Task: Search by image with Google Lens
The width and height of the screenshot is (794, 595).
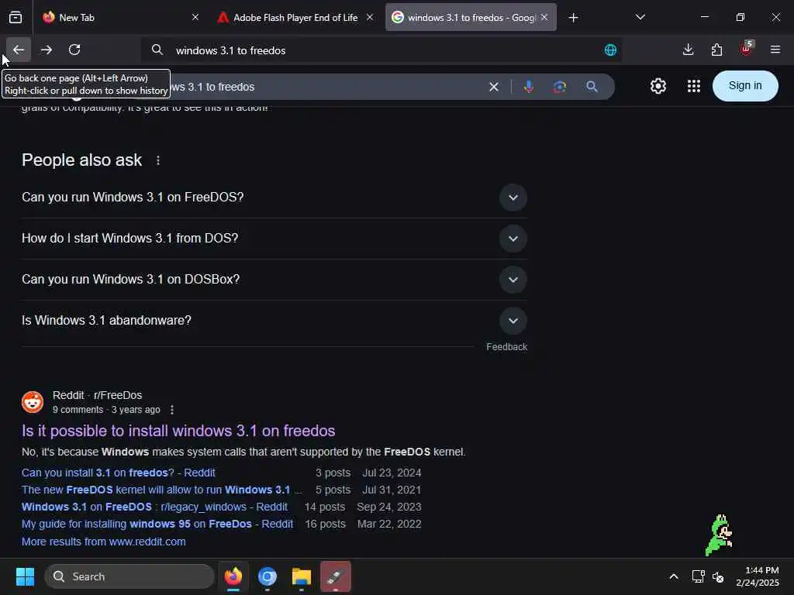Action: click(x=560, y=87)
